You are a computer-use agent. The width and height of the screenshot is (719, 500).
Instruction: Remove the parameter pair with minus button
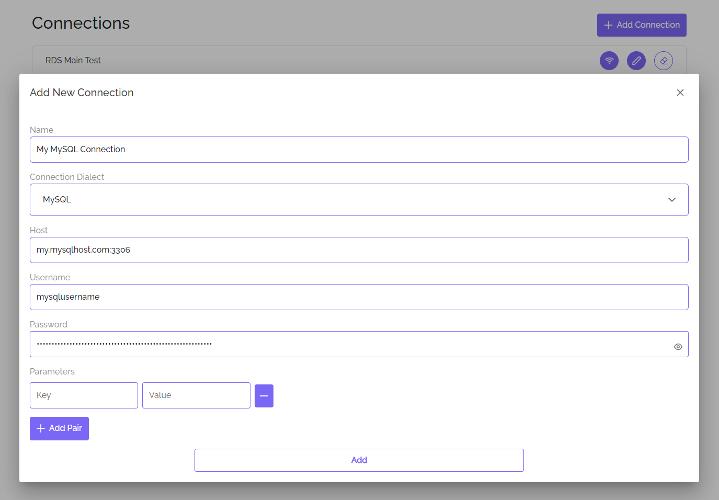264,396
